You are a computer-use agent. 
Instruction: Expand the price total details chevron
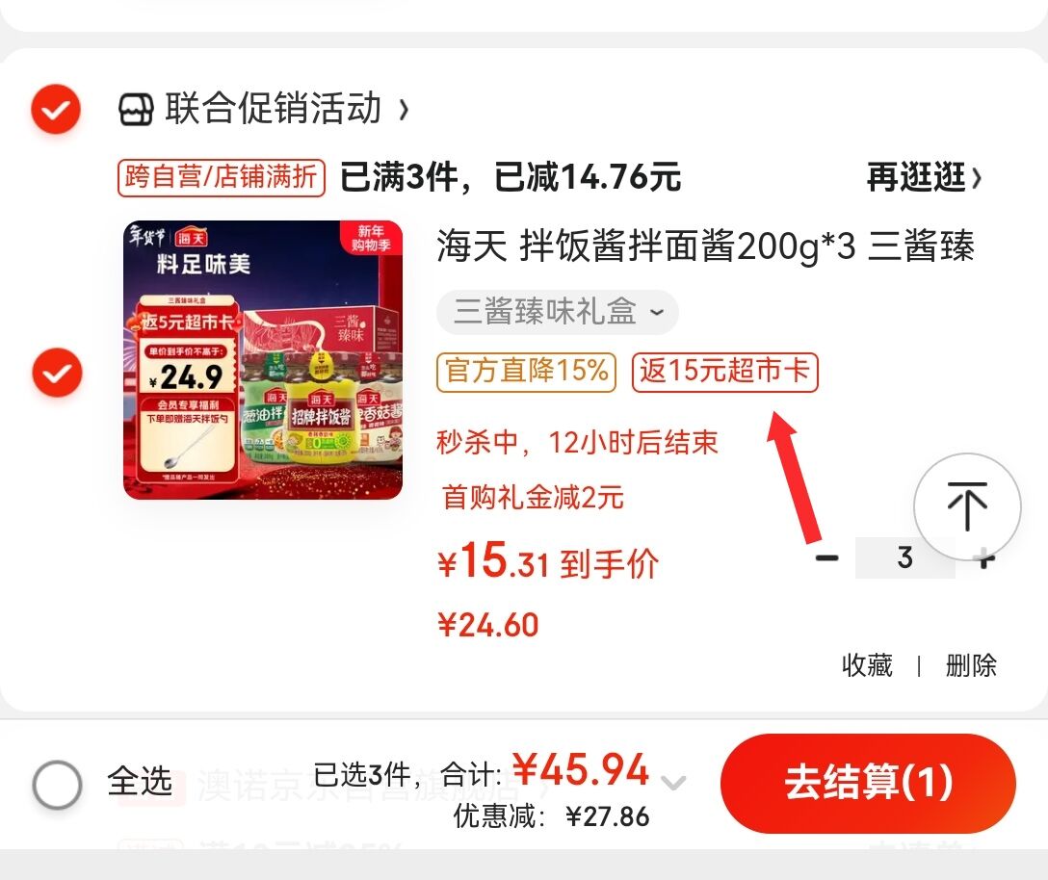click(673, 782)
